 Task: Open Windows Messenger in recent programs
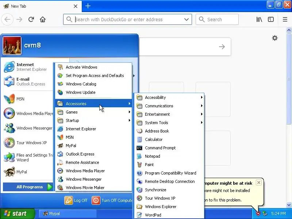[x=28, y=128]
